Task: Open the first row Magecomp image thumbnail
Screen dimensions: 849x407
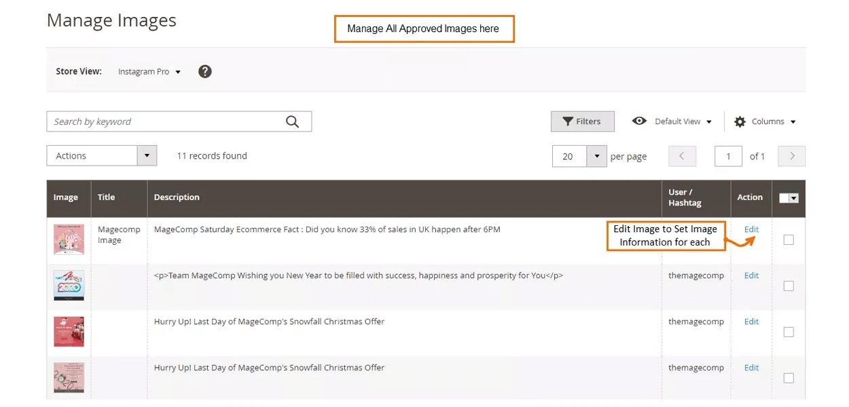Action: click(69, 239)
